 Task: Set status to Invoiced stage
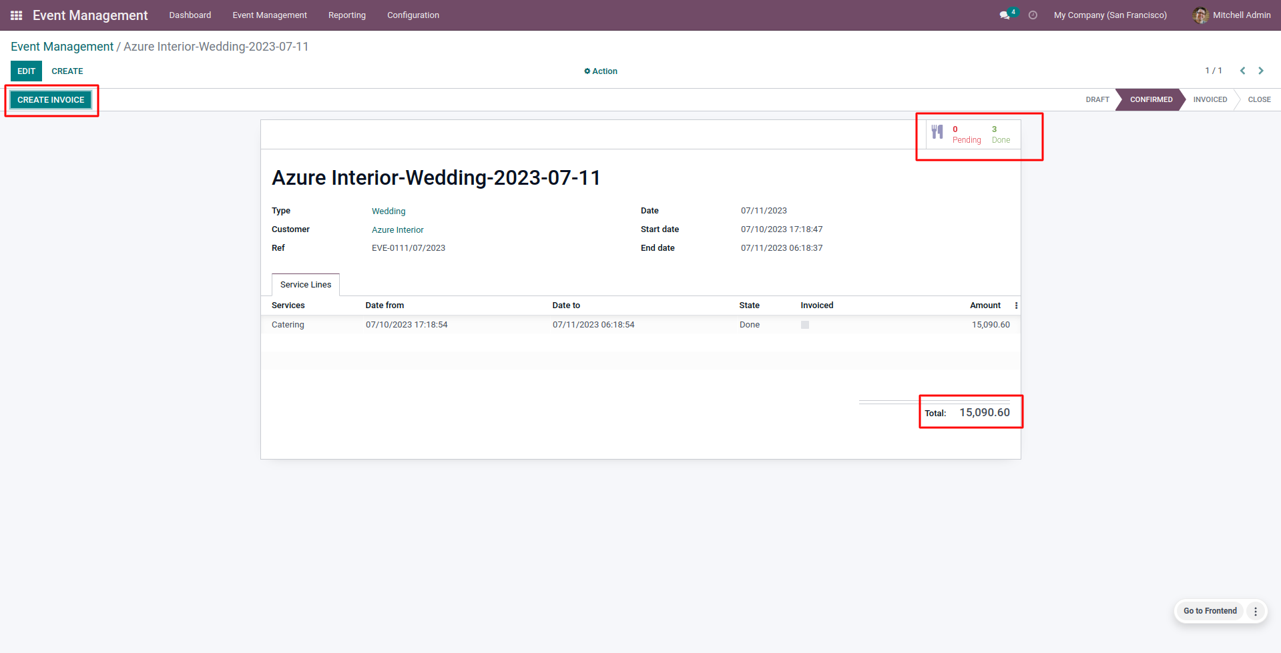[1210, 99]
